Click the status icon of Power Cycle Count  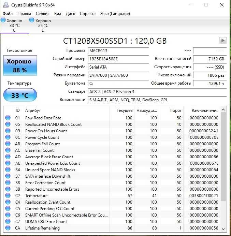(8, 137)
